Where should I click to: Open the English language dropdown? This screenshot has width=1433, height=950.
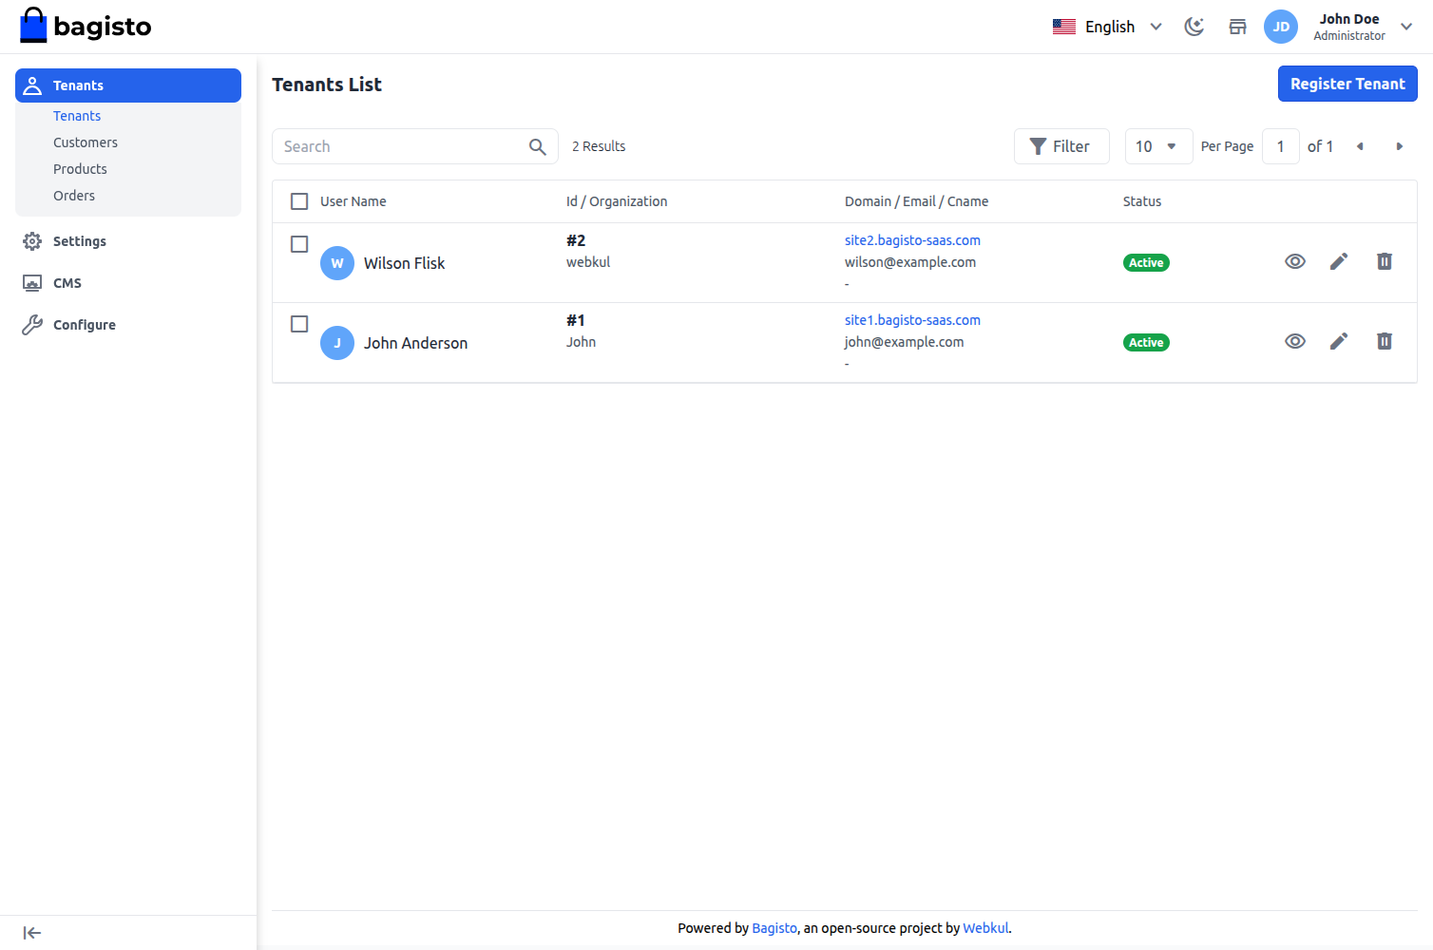(x=1108, y=27)
